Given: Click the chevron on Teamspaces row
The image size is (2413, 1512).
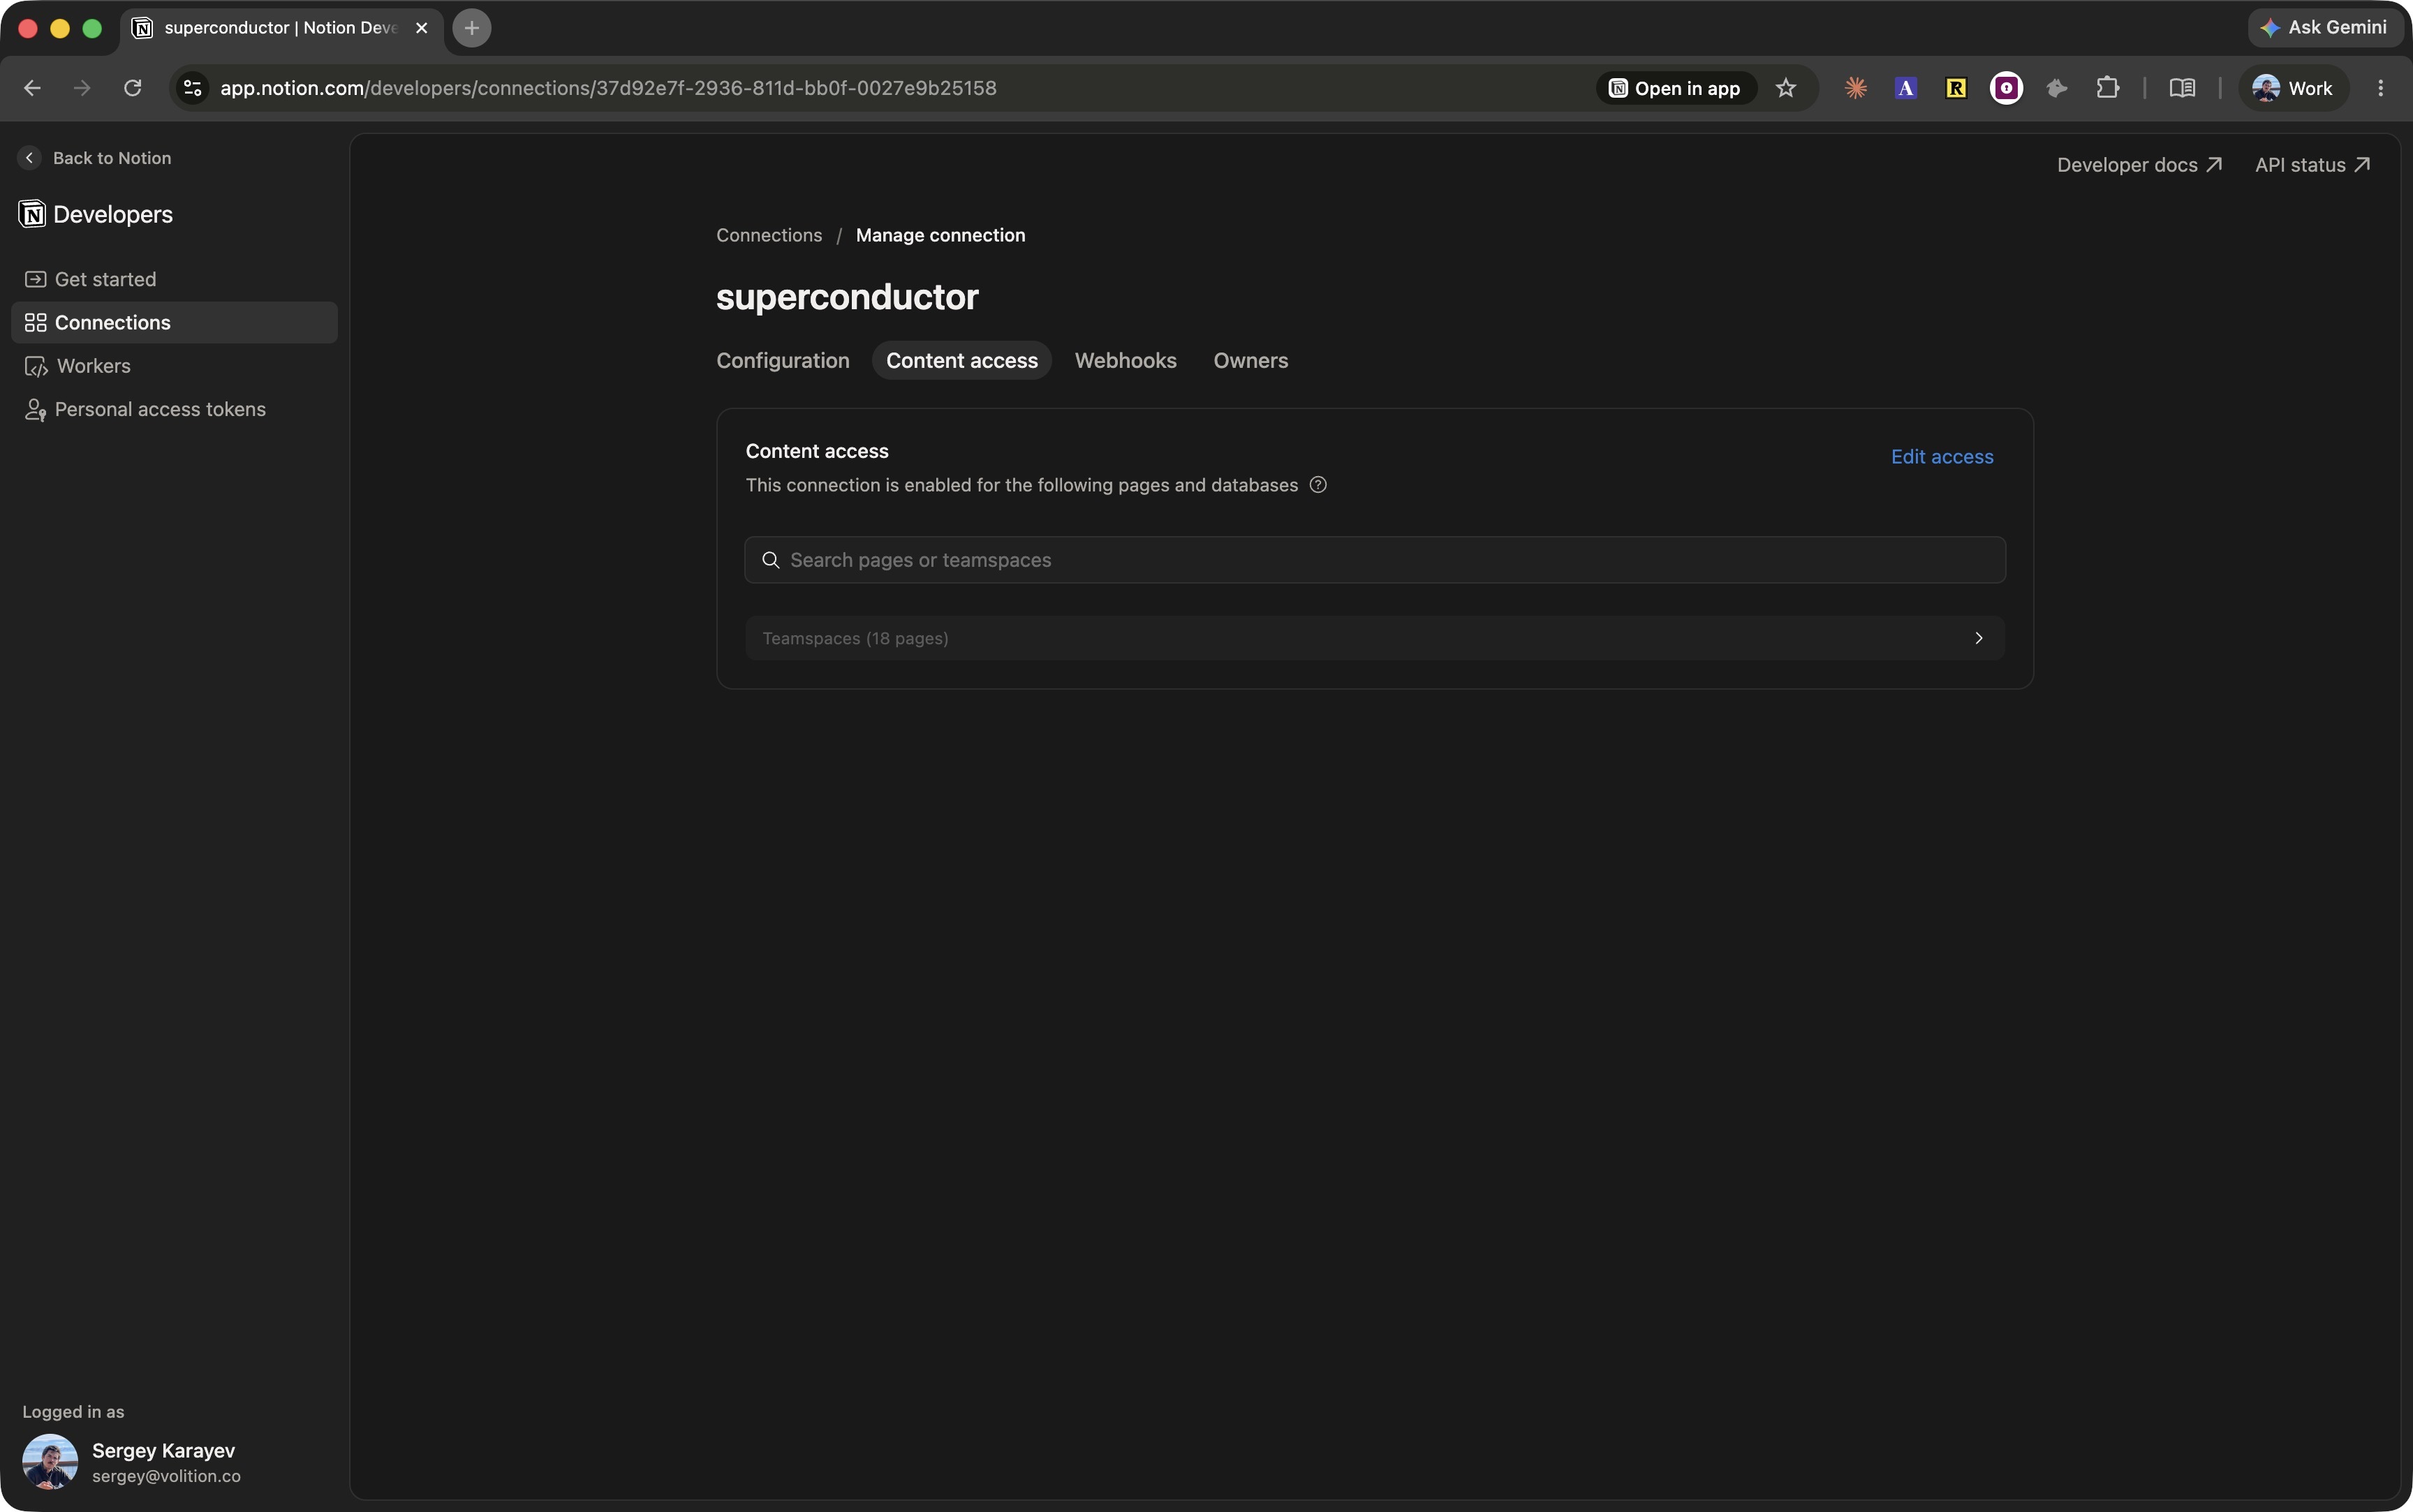Looking at the screenshot, I should pyautogui.click(x=1978, y=638).
